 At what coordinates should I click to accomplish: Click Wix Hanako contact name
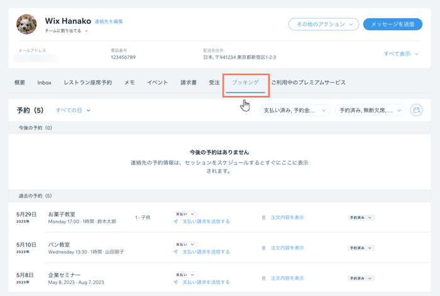pyautogui.click(x=68, y=21)
